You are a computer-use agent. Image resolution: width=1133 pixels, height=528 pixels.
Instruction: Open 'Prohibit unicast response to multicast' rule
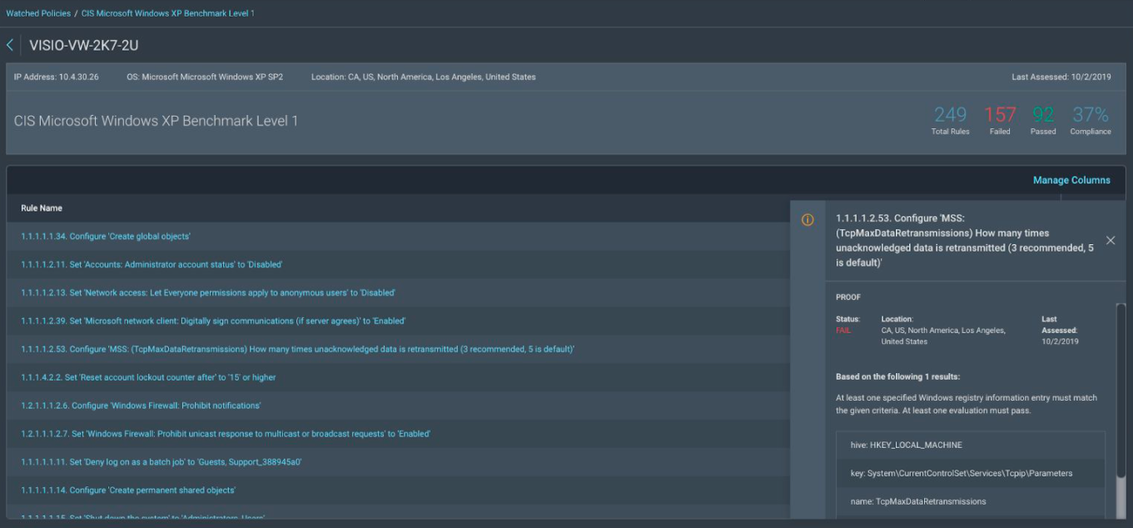pyautogui.click(x=225, y=435)
